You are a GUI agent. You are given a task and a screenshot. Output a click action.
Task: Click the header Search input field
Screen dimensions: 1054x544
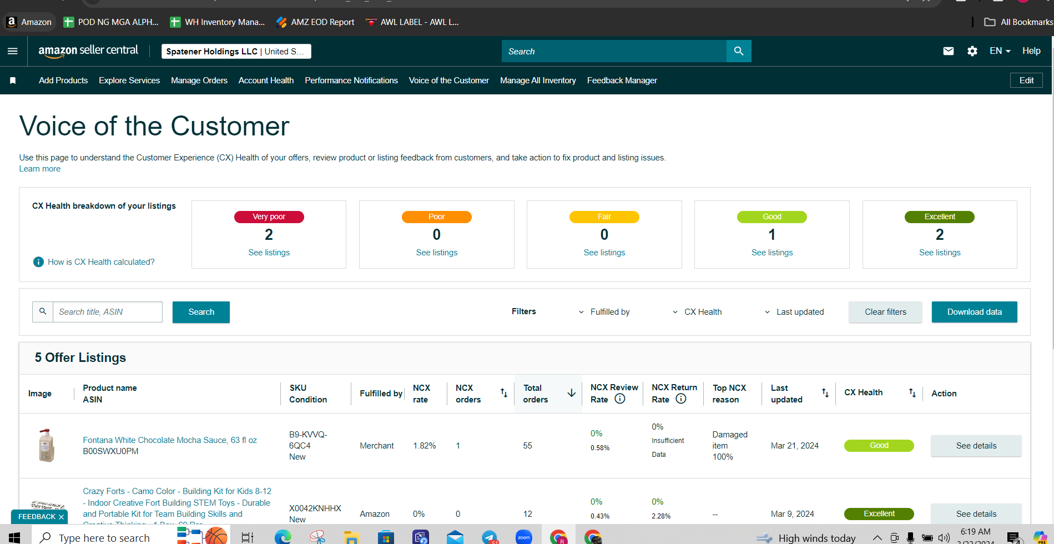pyautogui.click(x=614, y=51)
